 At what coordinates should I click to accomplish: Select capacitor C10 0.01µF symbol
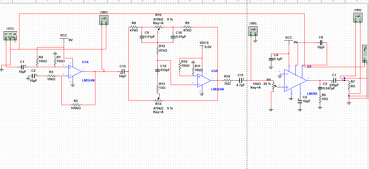pos(173,37)
